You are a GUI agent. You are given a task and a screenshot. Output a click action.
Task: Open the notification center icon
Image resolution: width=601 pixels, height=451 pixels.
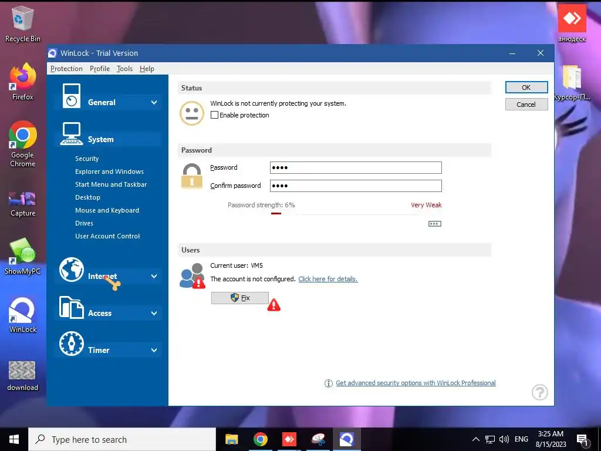583,440
